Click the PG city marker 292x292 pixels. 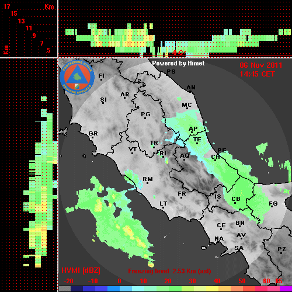pos(145,115)
